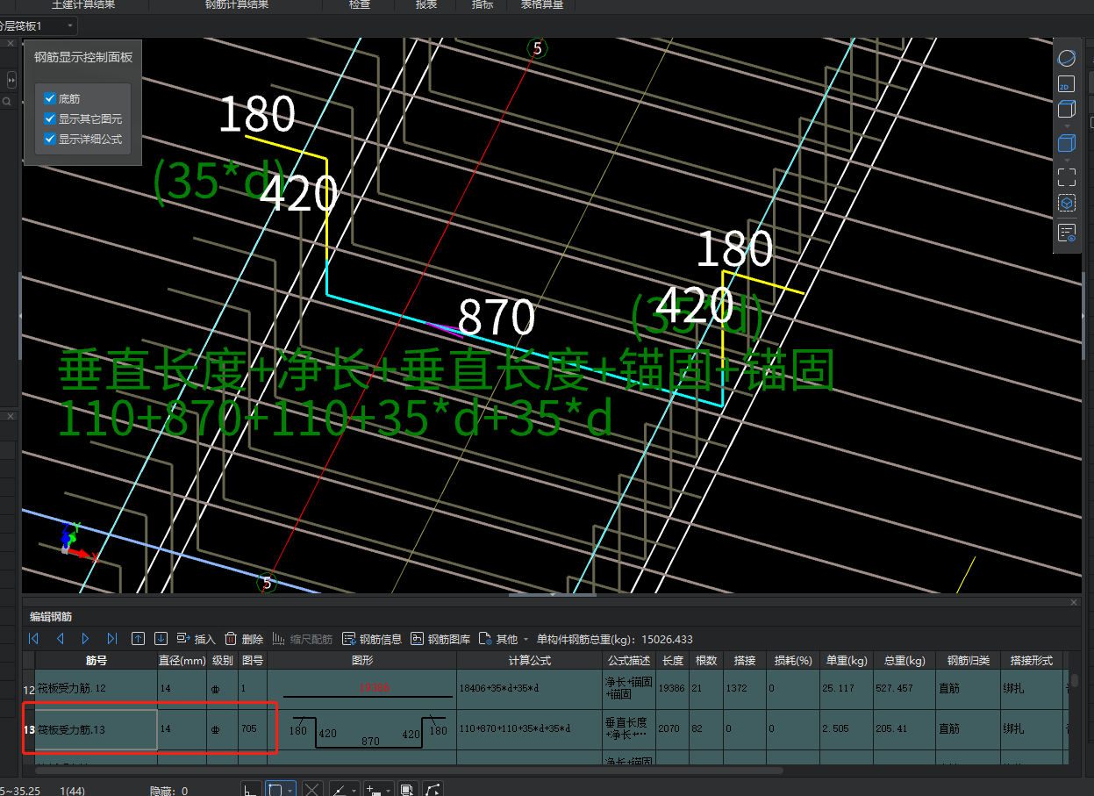The image size is (1094, 796).
Task: Click rebar shape diagram in row 13
Action: 362,729
